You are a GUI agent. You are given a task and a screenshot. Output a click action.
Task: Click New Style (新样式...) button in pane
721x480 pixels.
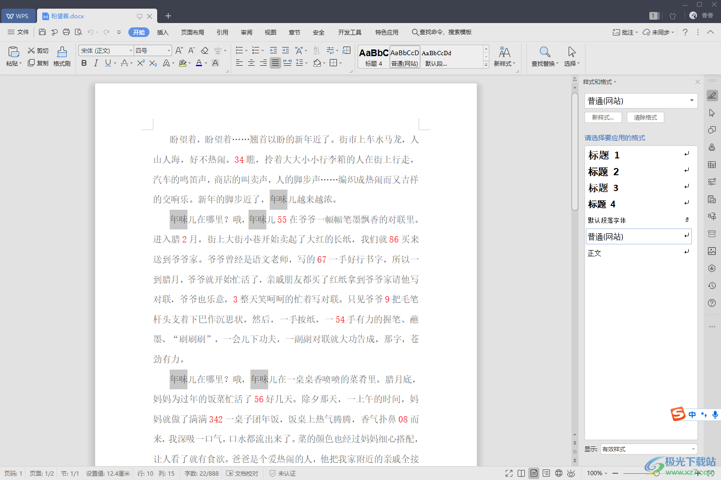coord(603,117)
